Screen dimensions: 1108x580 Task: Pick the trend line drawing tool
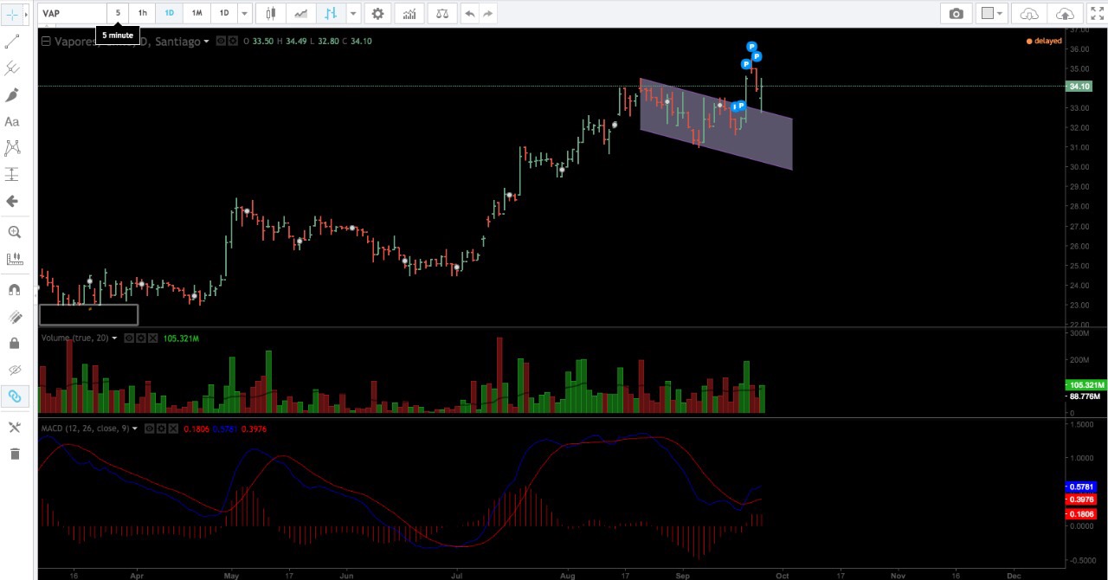point(12,42)
